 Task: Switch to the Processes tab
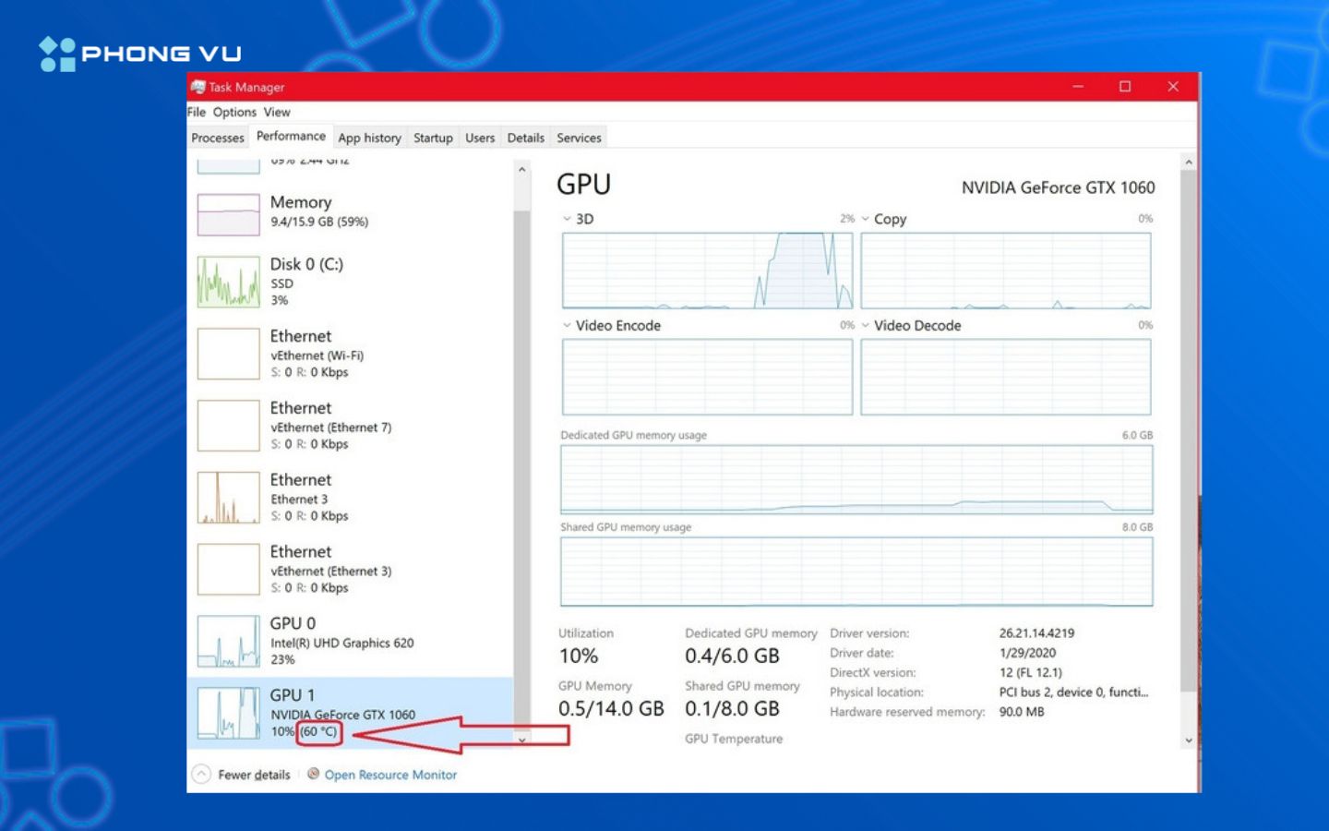pyautogui.click(x=218, y=138)
